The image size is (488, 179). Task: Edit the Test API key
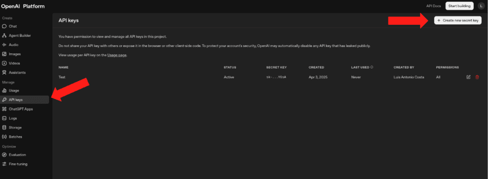pos(468,77)
